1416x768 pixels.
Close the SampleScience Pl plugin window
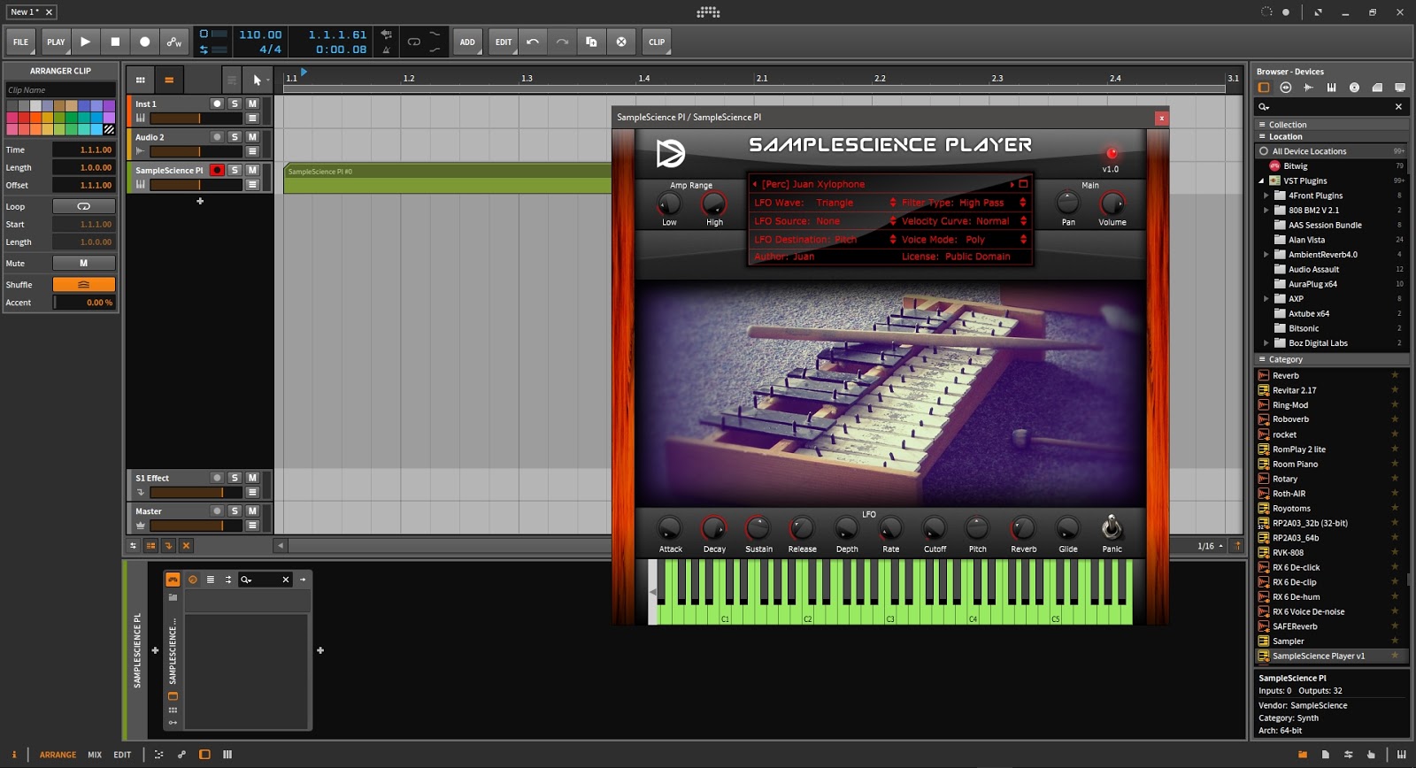tap(1161, 118)
